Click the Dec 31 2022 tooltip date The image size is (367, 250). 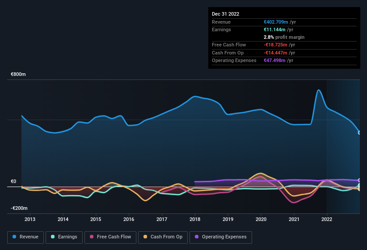click(x=225, y=14)
